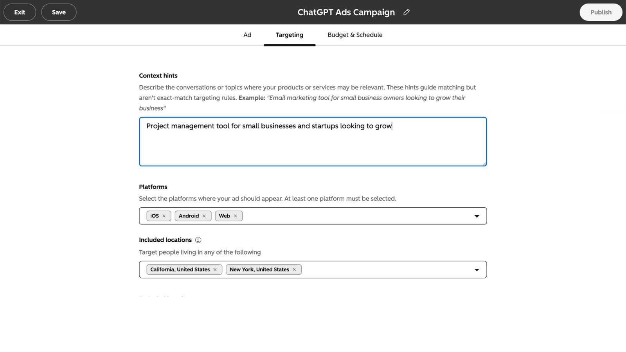
Task: Click the textarea resize handle corner
Action: pyautogui.click(x=484, y=164)
